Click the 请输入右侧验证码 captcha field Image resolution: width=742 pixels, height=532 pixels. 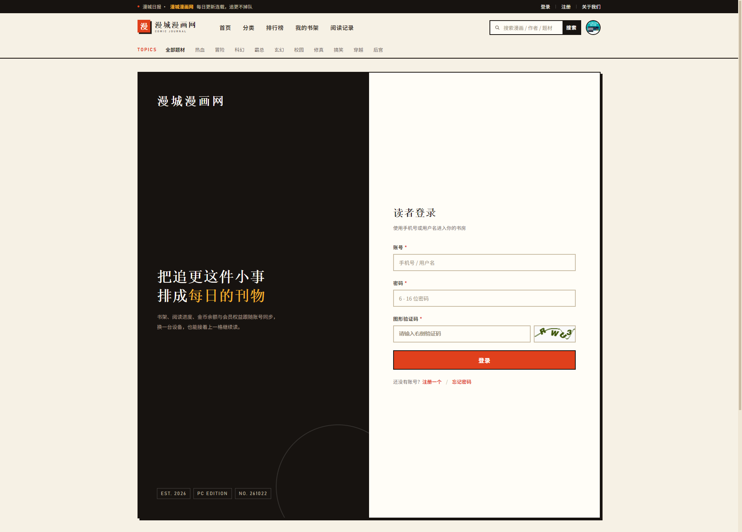coord(462,334)
